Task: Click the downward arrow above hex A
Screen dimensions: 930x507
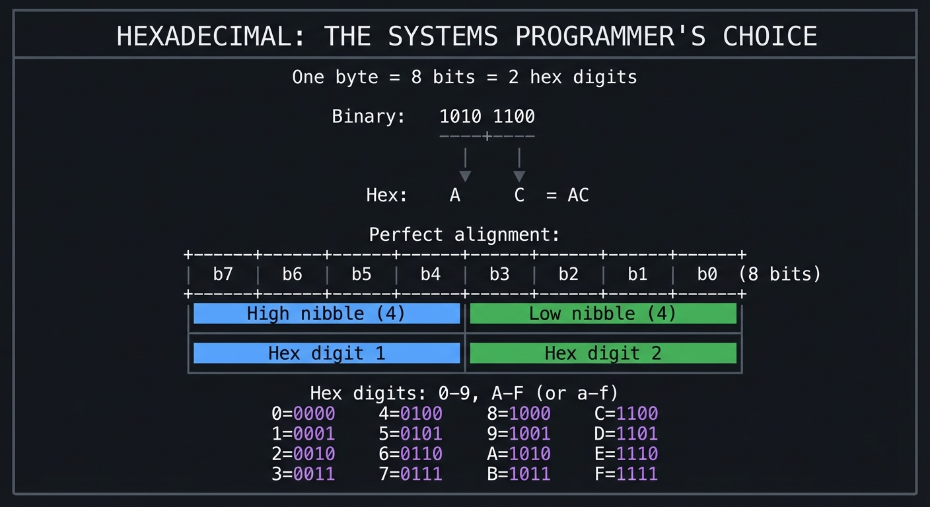Action: 465,165
